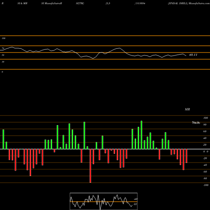Click the MR axis -40 label

[205, 165]
